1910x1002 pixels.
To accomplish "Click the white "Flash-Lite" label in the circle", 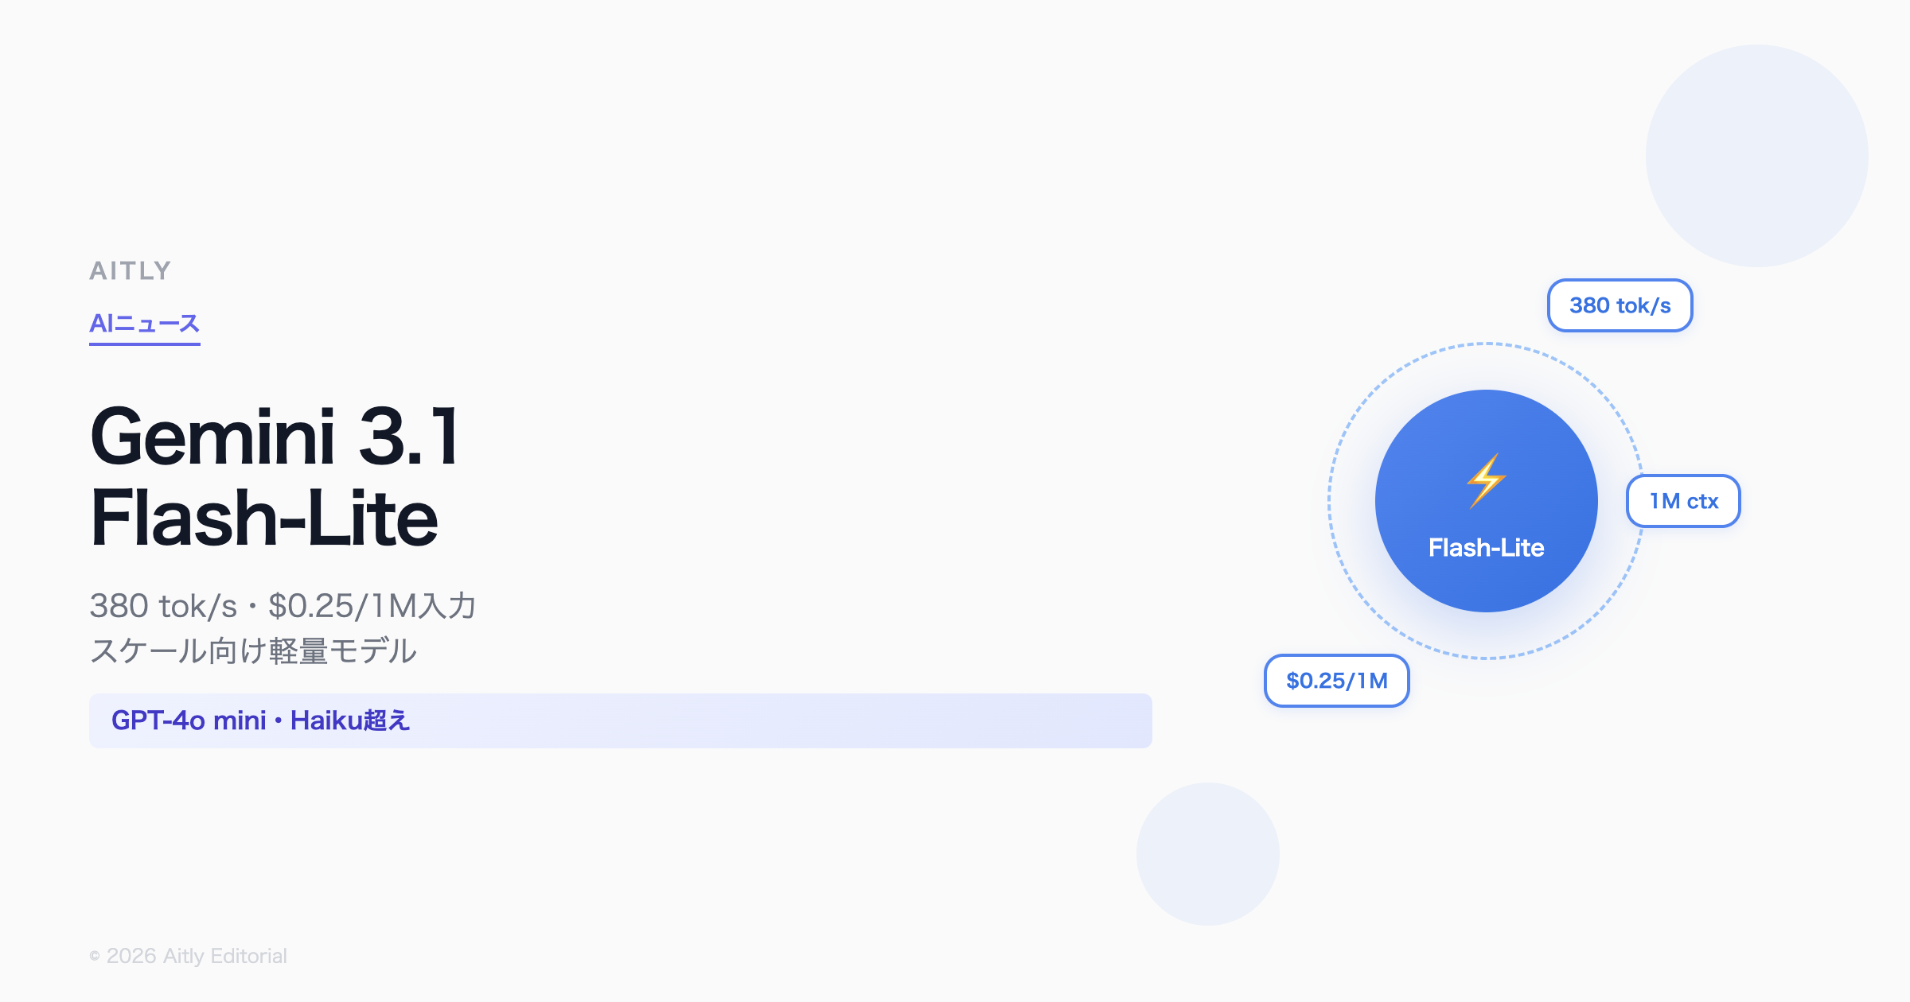I will tap(1486, 548).
